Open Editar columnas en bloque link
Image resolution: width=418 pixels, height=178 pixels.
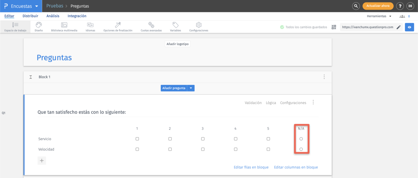[x=296, y=167]
